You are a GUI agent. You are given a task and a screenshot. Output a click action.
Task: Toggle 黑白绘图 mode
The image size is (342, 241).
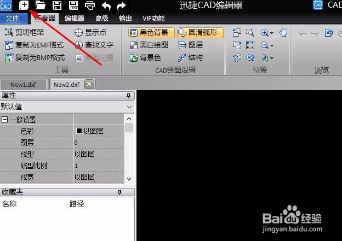click(149, 45)
